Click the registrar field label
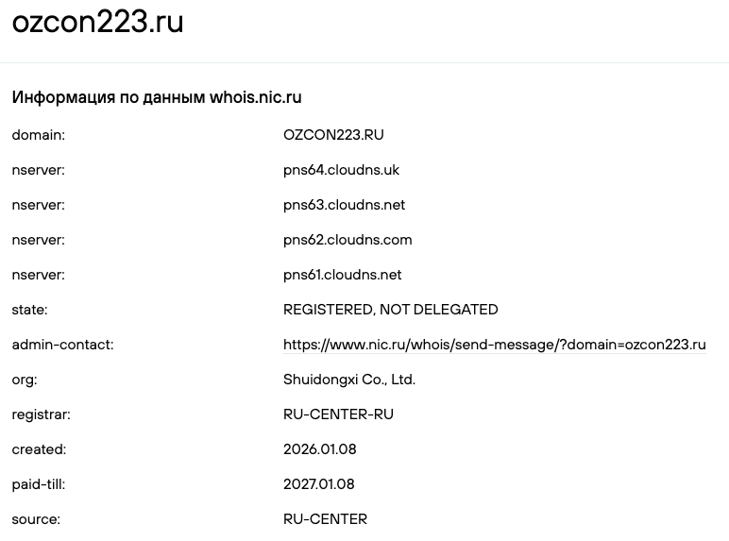Viewport: 729px width, 541px height. pos(41,414)
